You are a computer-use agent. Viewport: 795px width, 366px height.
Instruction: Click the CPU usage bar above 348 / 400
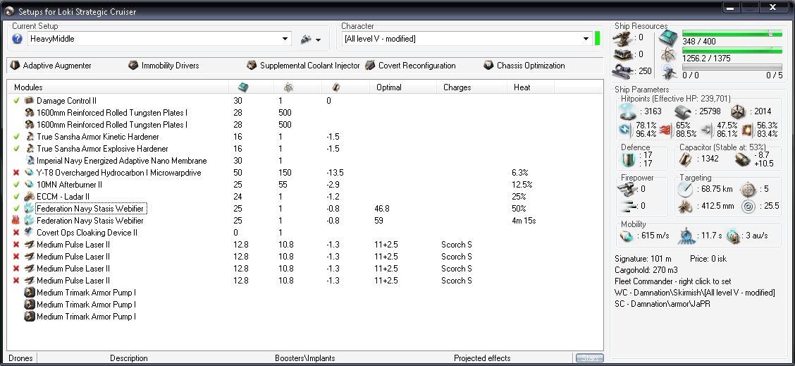[732, 33]
